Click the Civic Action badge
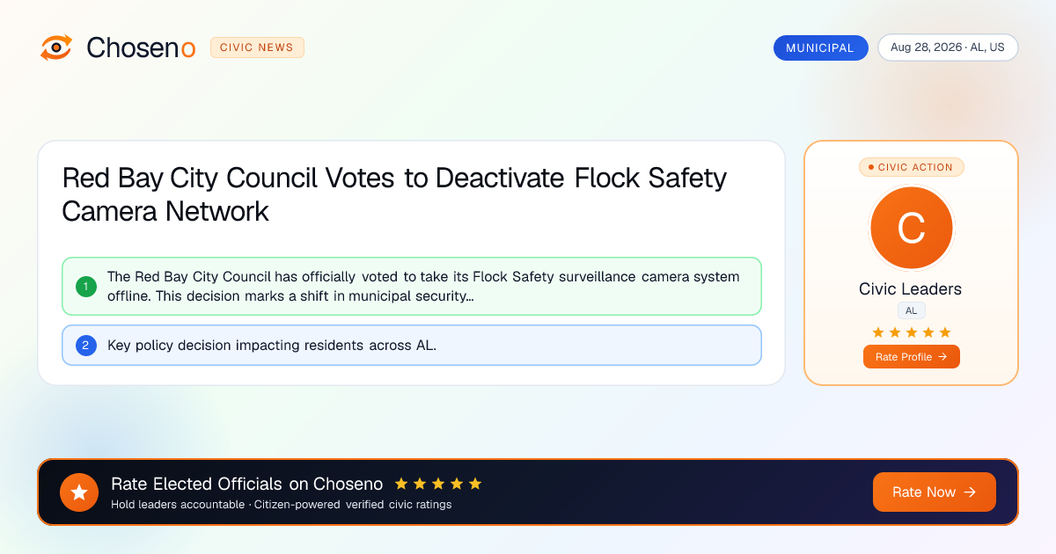The height and width of the screenshot is (554, 1056). click(x=911, y=167)
